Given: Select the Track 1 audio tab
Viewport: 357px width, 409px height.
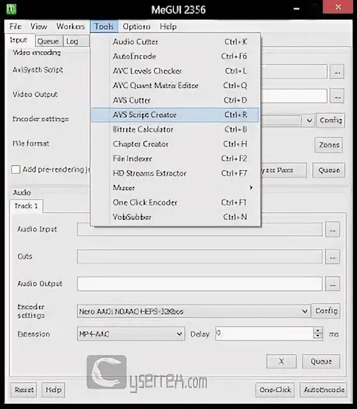Looking at the screenshot, I should coord(26,206).
